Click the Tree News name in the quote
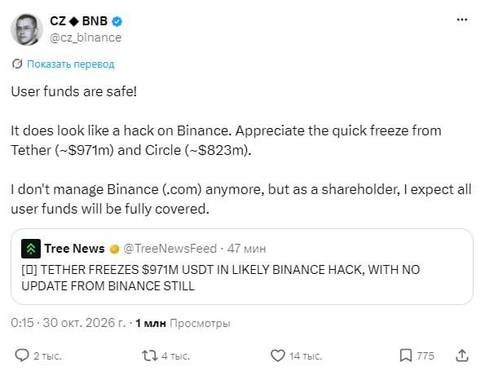 click(74, 249)
